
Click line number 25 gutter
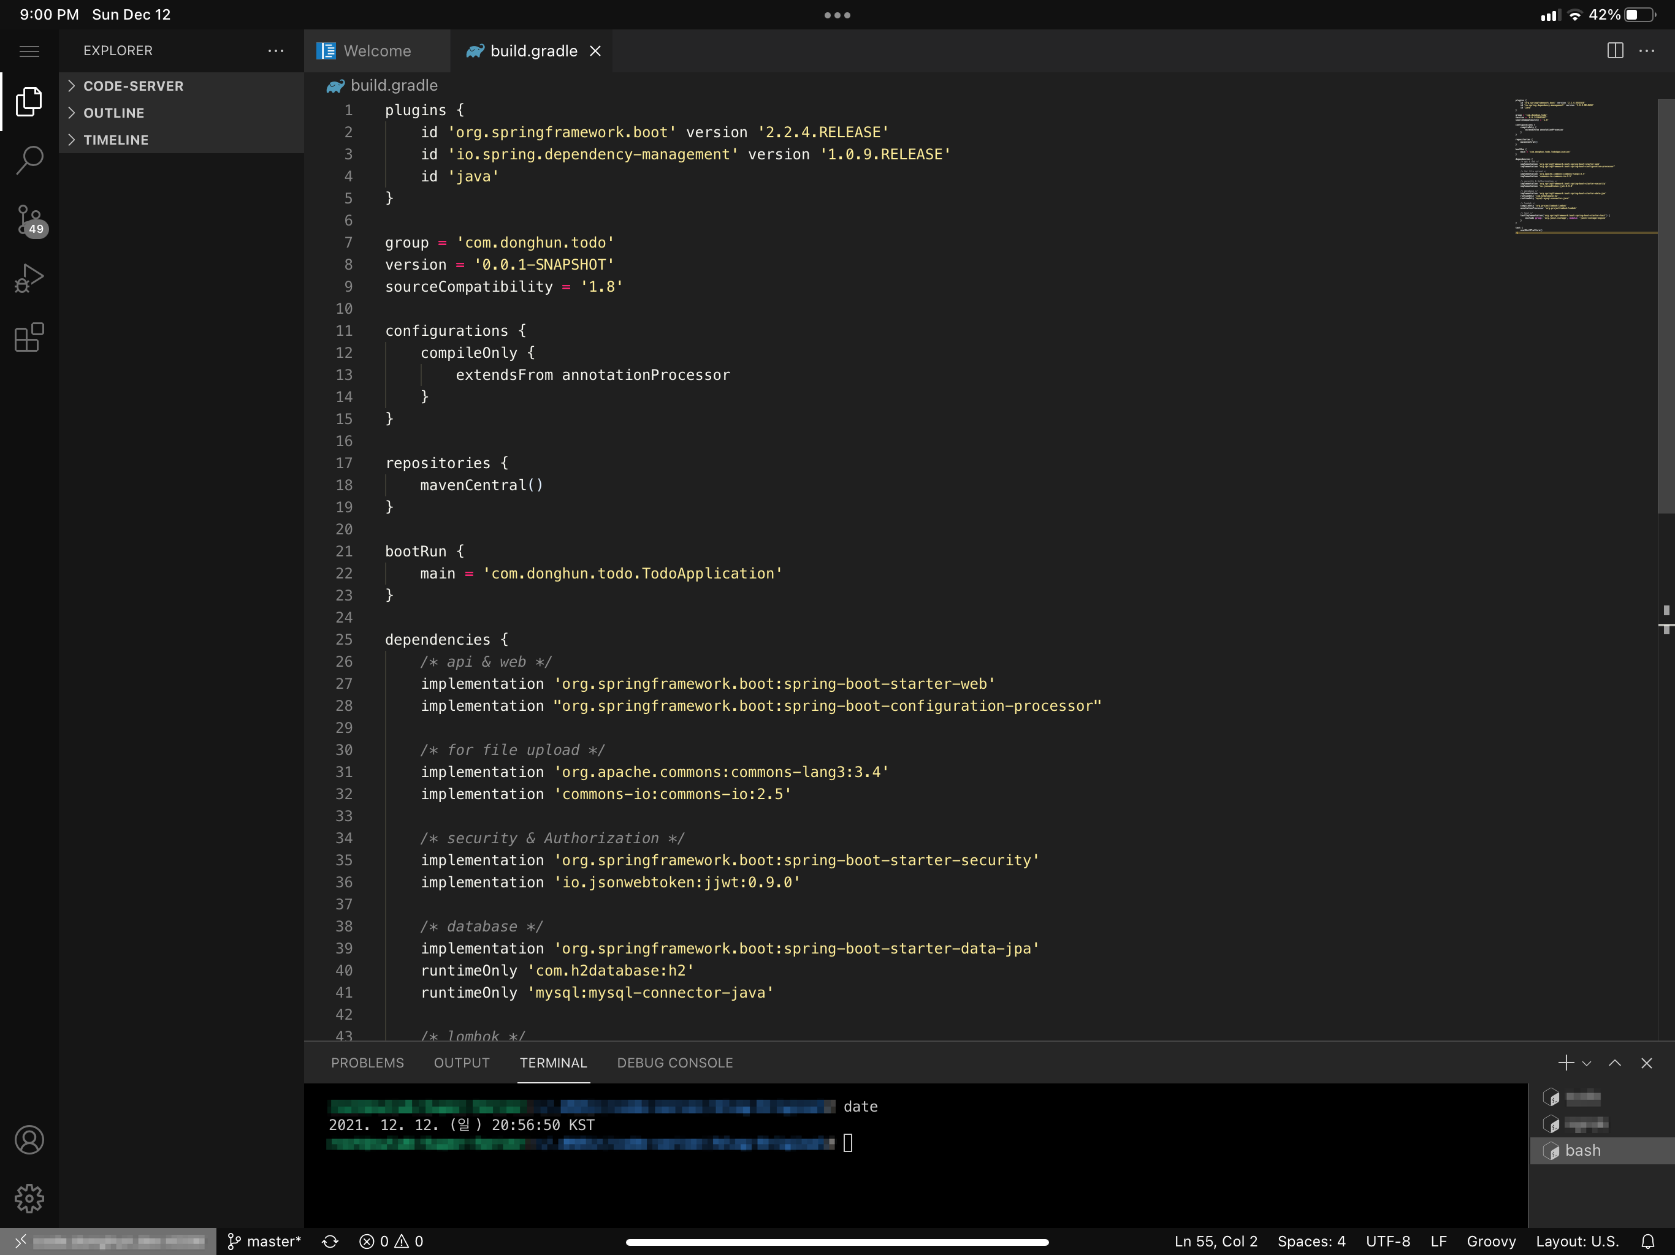pos(344,640)
